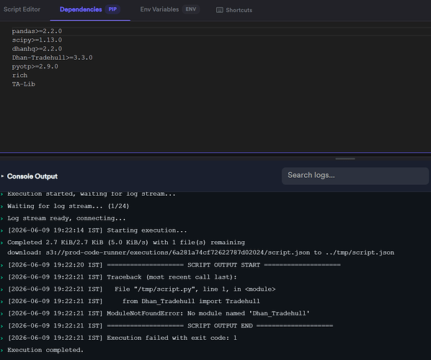Click the s3 download script.json log line

click(200, 253)
